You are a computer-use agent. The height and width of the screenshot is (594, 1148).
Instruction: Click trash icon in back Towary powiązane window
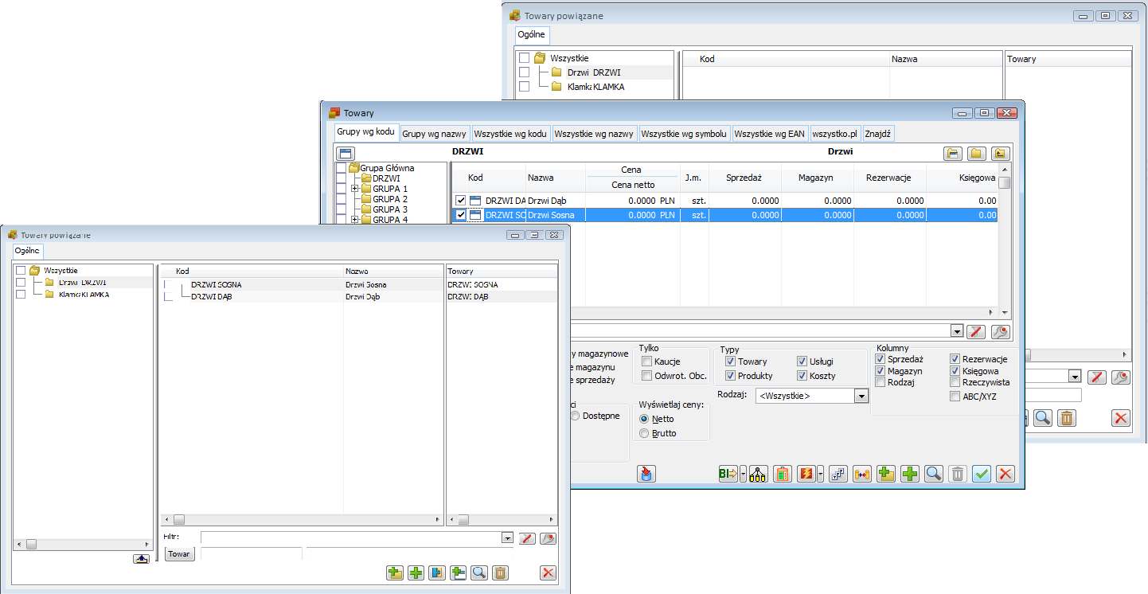[x=1067, y=417]
